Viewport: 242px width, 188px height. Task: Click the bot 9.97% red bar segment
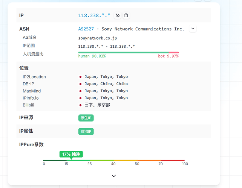tap(174, 53)
